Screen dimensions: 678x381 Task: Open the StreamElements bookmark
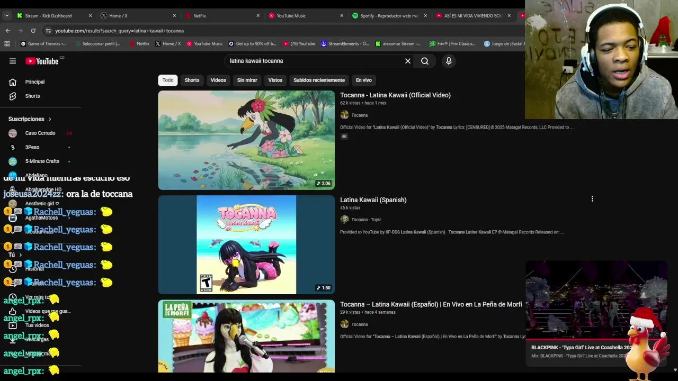345,44
